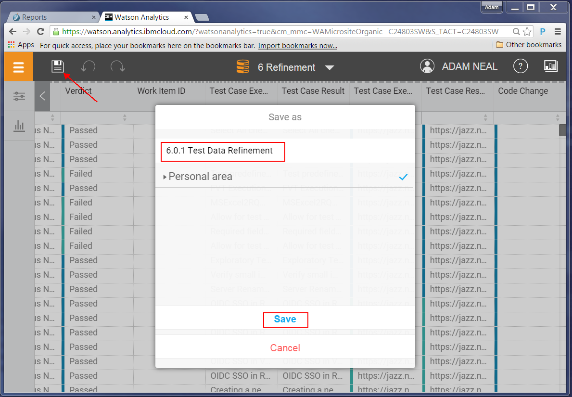Click the blue P extension icon
The image size is (572, 397).
(543, 32)
